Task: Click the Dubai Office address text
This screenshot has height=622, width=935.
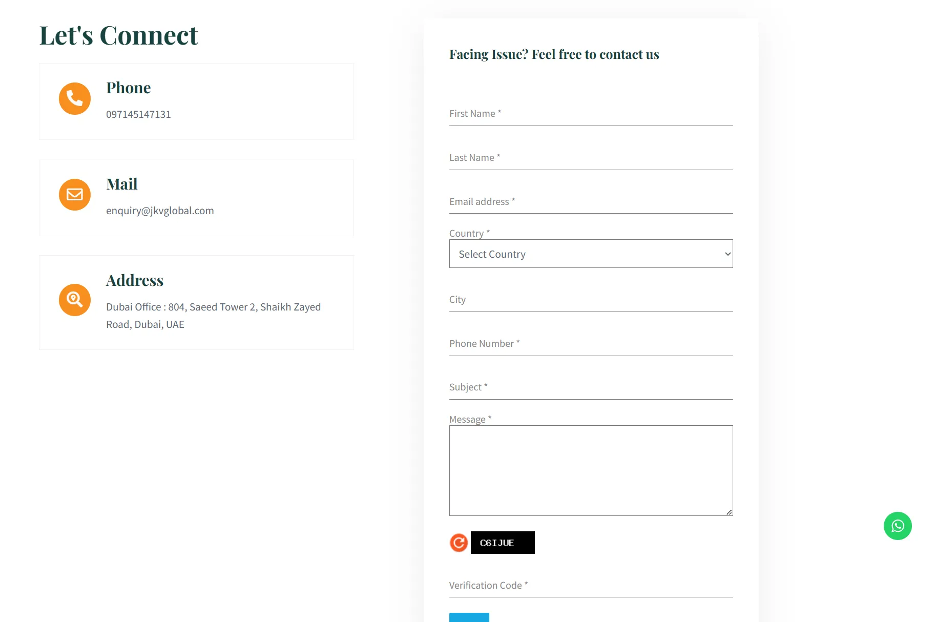Action: [213, 316]
